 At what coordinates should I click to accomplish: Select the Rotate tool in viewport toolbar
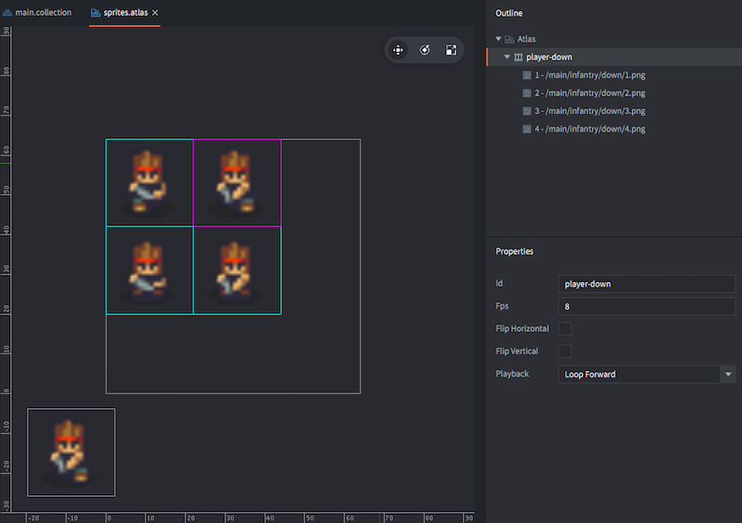pyautogui.click(x=425, y=50)
